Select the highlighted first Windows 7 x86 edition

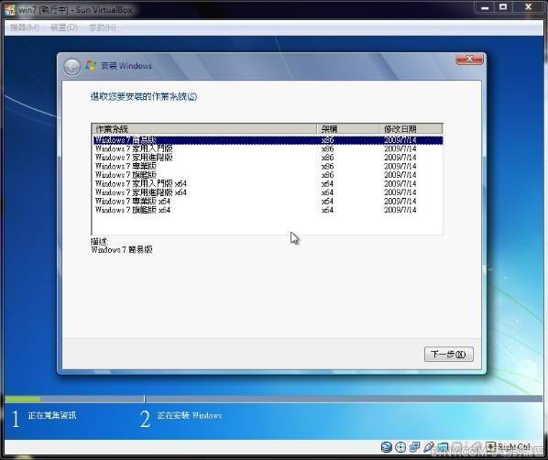coord(268,140)
